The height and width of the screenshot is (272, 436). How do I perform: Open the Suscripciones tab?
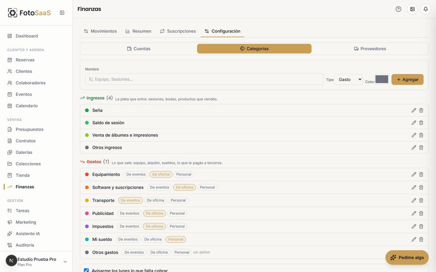coord(178,31)
